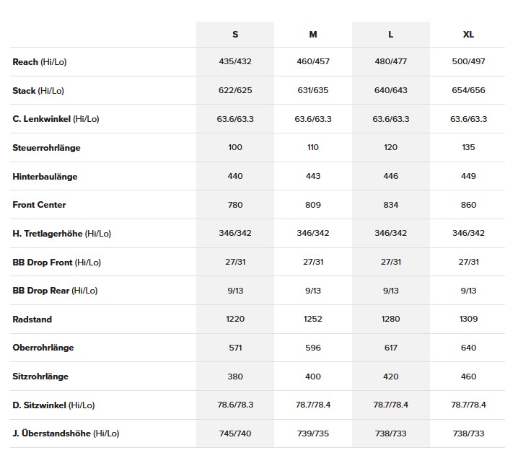The width and height of the screenshot is (505, 471).
Task: Select the M size column header
Action: coord(313,35)
